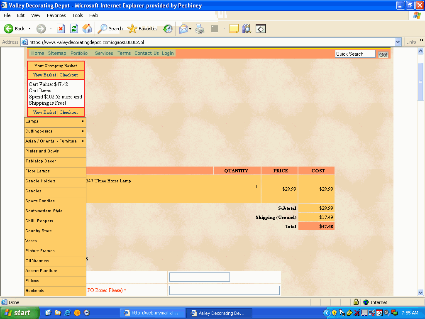
Task: Open the Favorites menu in menu bar
Action: tap(56, 15)
